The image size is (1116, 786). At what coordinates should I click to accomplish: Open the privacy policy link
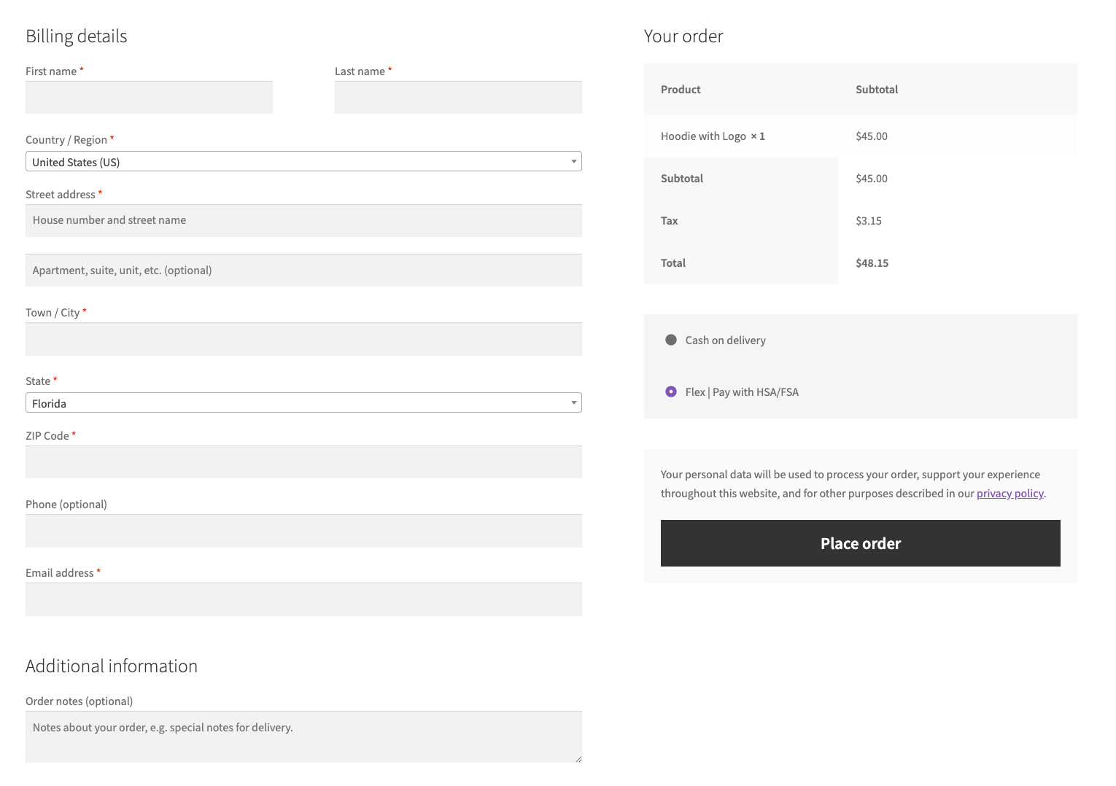tap(1010, 494)
